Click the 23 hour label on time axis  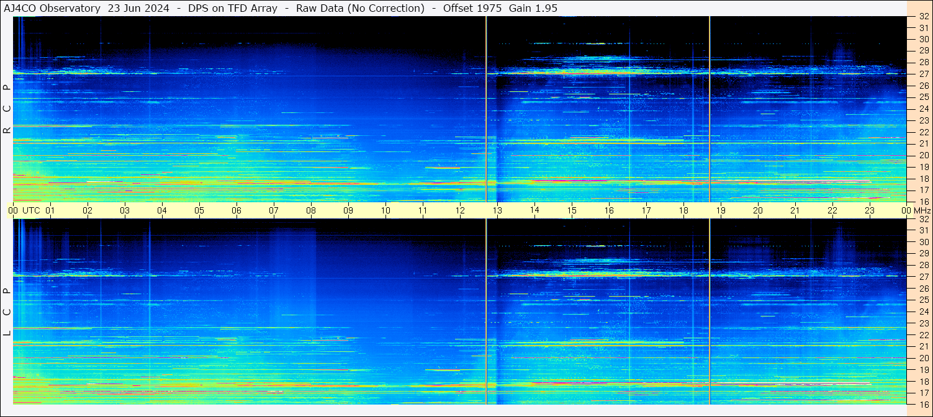[x=869, y=210]
